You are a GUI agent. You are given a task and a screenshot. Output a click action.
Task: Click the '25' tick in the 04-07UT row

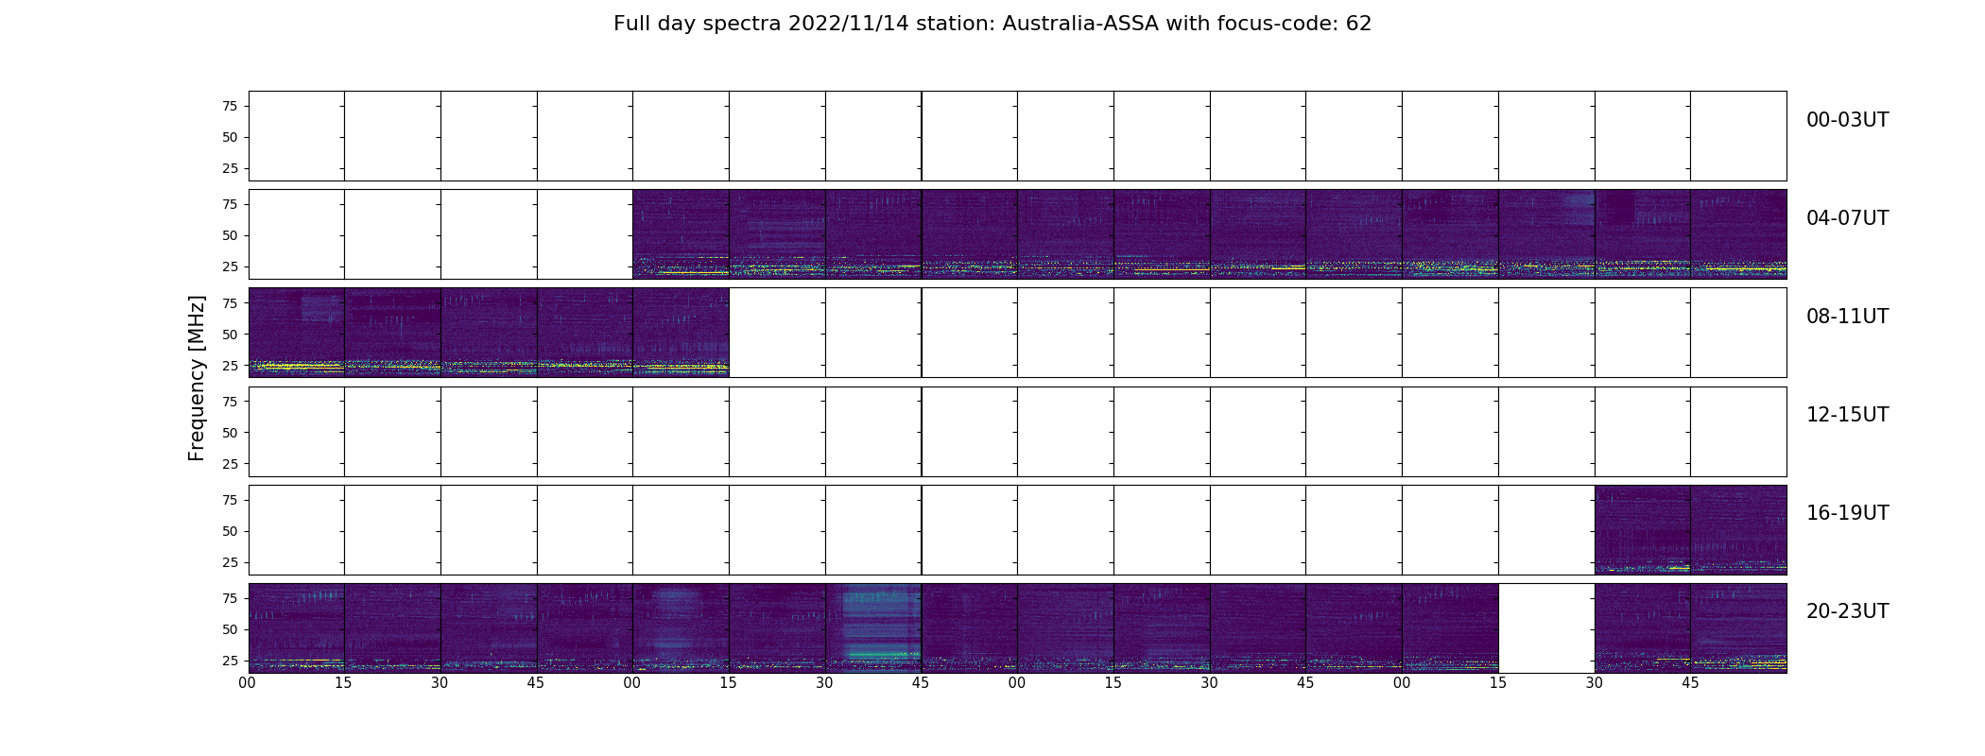point(230,266)
